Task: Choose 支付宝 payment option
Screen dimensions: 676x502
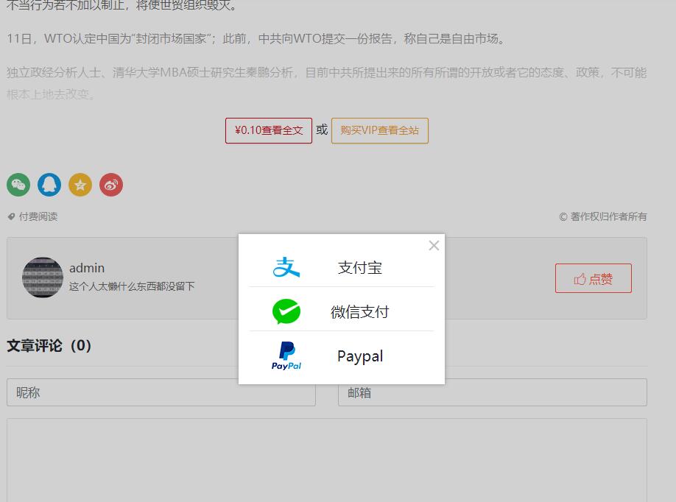Action: [342, 267]
